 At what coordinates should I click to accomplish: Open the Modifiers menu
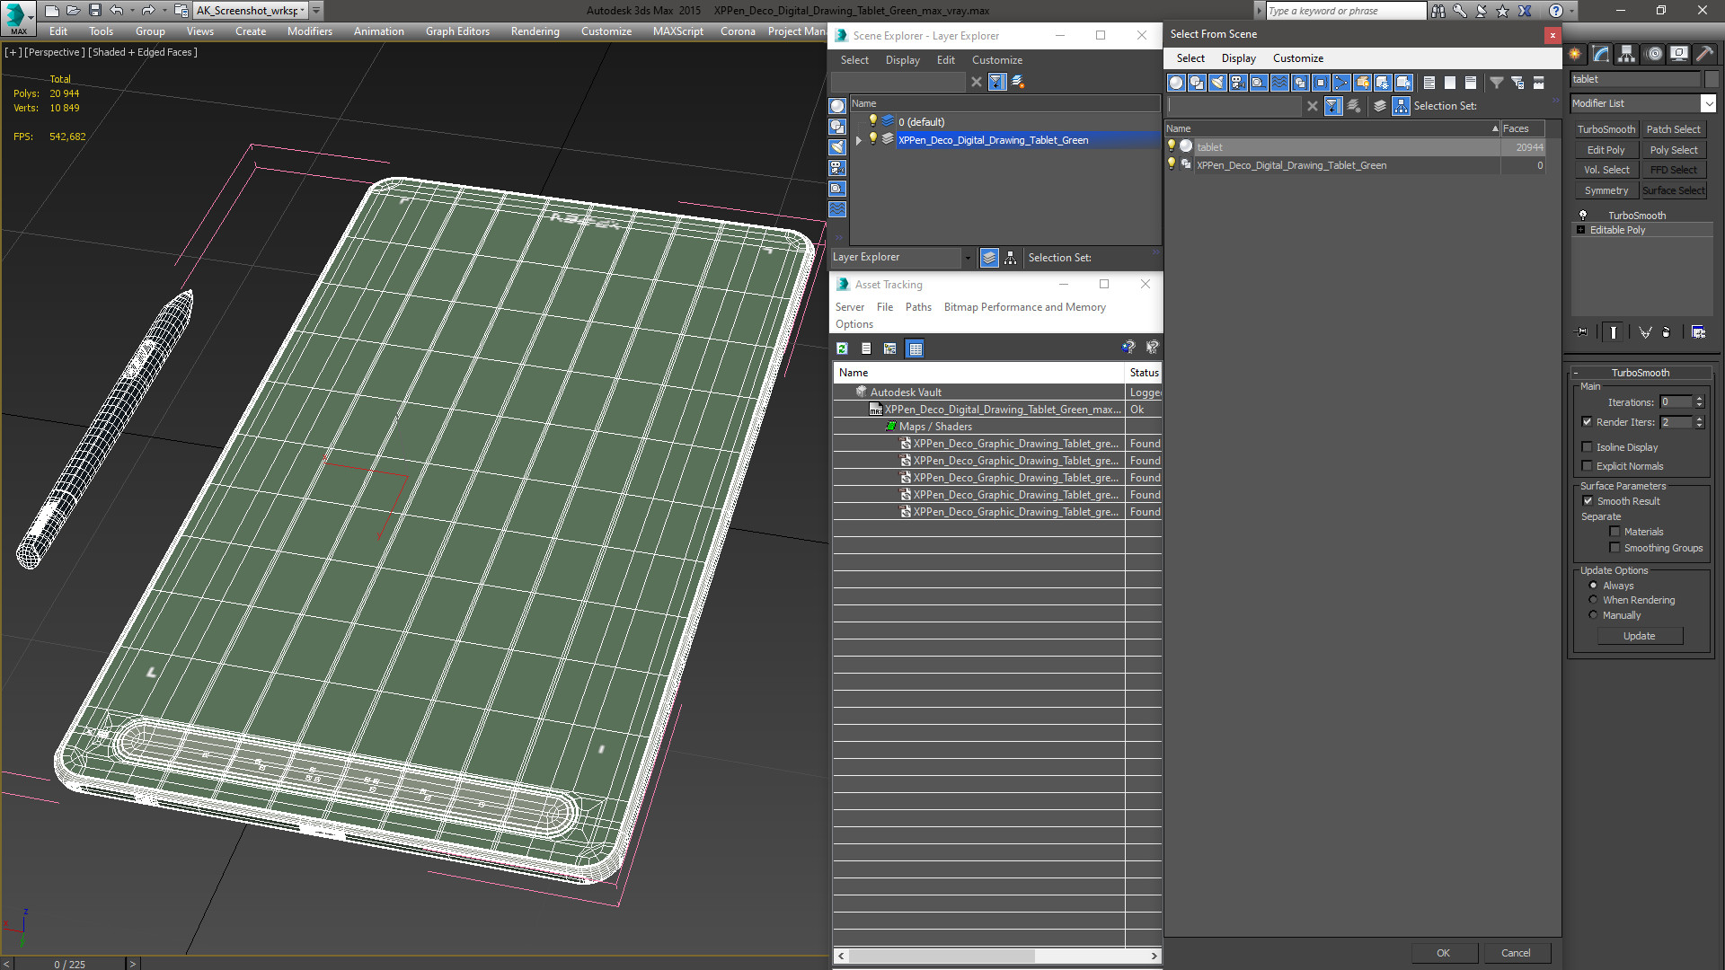[x=309, y=31]
